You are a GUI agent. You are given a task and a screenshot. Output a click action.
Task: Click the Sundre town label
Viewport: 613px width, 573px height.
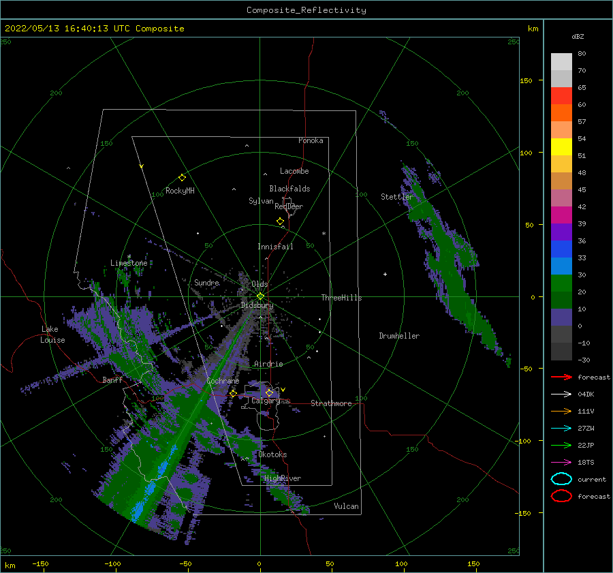(x=206, y=282)
